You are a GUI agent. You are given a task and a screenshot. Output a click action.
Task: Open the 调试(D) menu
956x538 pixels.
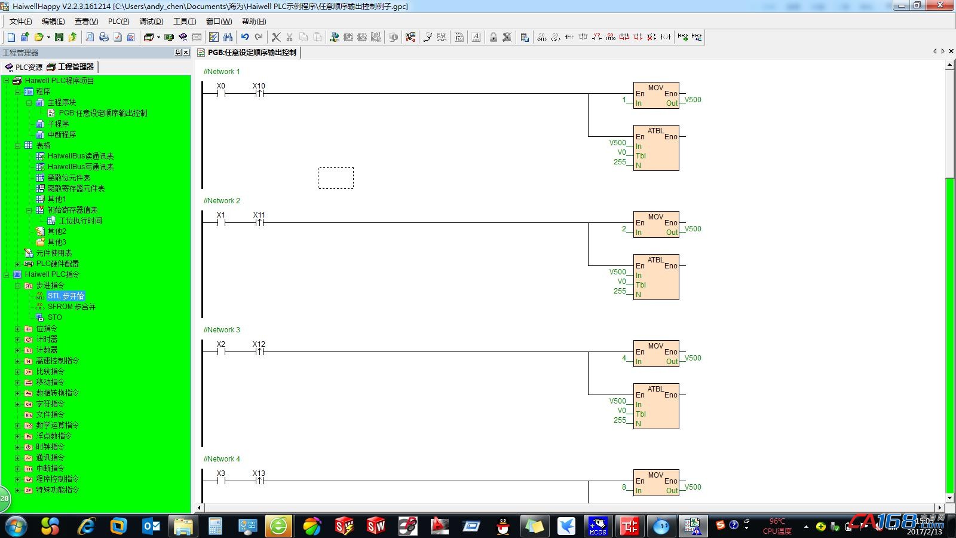click(151, 22)
